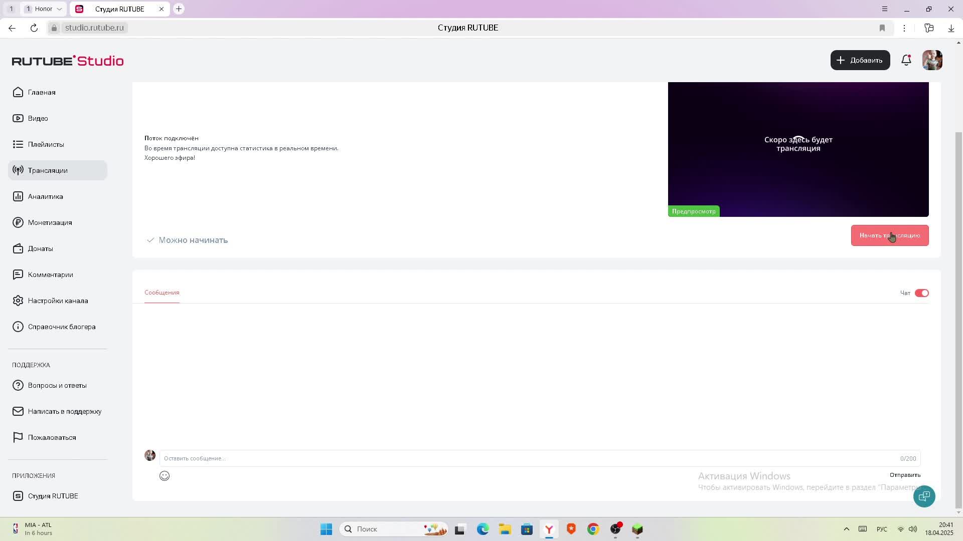The image size is (963, 541).
Task: Open File Explorer from taskbar
Action: tap(505, 529)
